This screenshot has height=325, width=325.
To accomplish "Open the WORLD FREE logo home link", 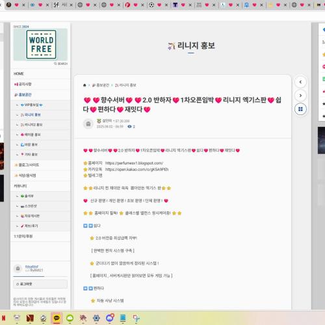I will tap(41, 45).
